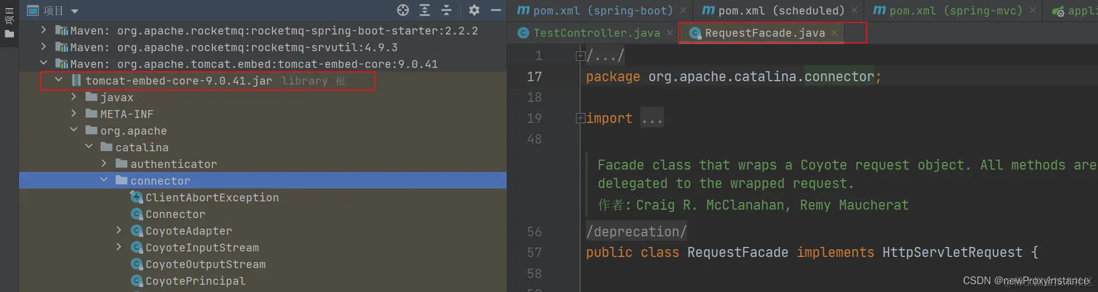This screenshot has height=292, width=1098.
Task: Click the org.apache folder icon
Action: click(x=91, y=130)
